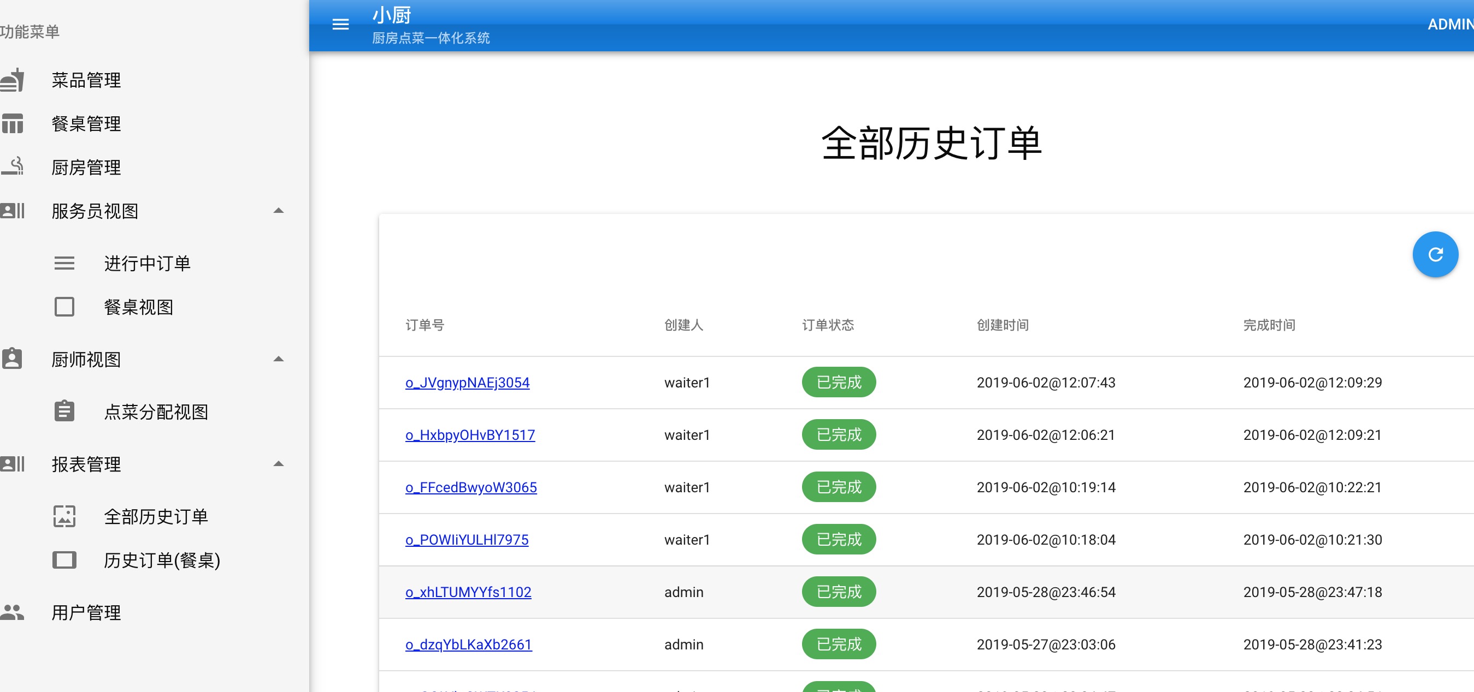
Task: Collapse the 报表管理 section arrow
Action: (278, 464)
